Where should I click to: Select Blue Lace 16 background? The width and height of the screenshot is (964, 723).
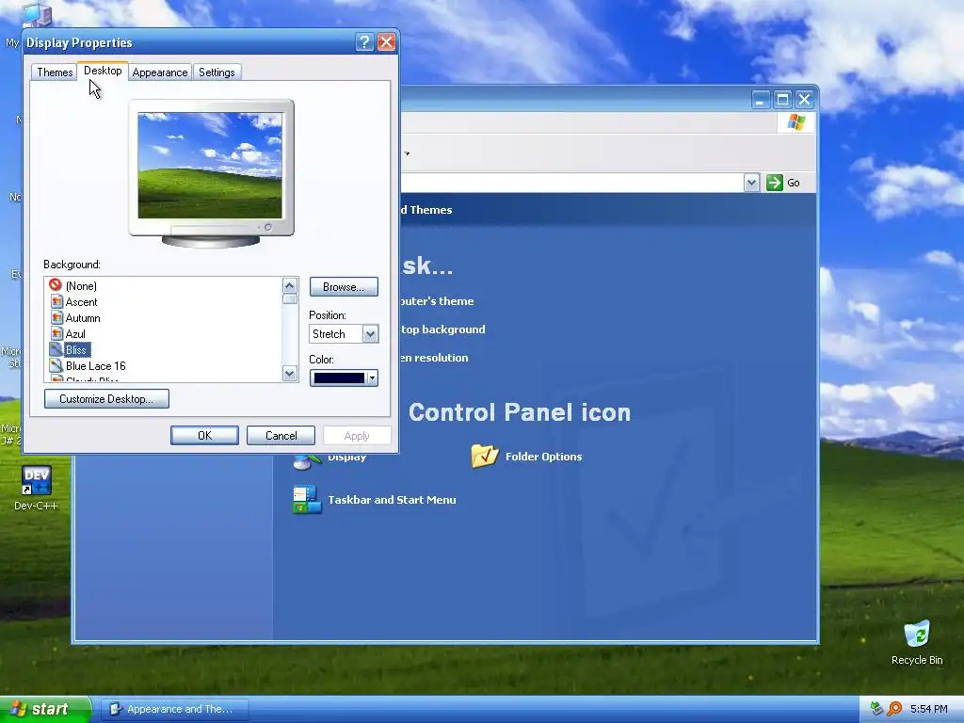[95, 366]
